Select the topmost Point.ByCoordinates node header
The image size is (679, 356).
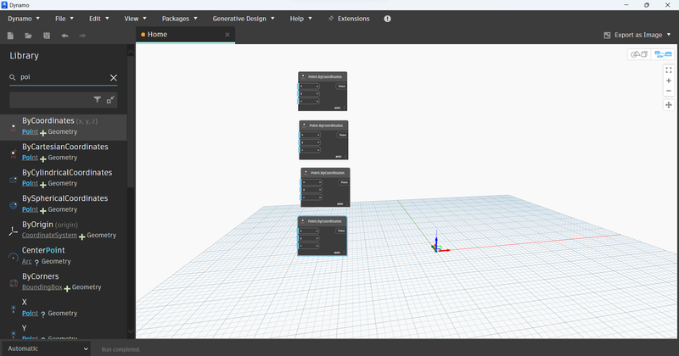[x=323, y=76]
